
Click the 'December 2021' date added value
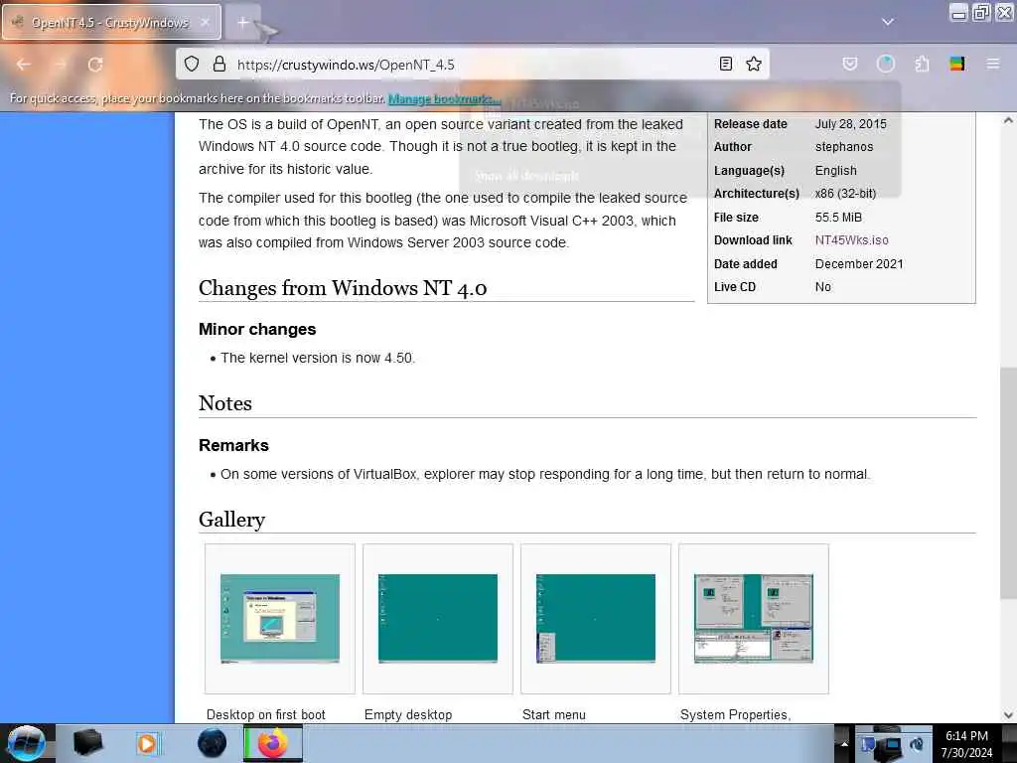[x=859, y=263]
